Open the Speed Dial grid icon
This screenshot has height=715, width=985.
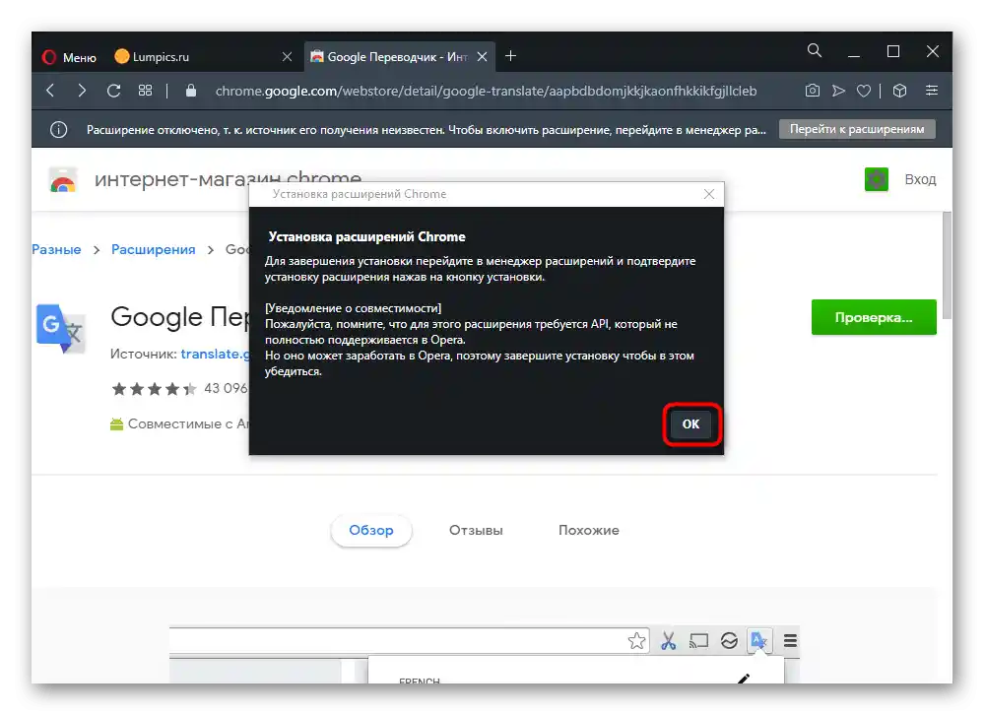[145, 91]
